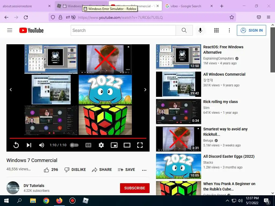Image resolution: width=275 pixels, height=206 pixels.
Task: Open the All Discord Easter Eggs (2022) video
Action: point(229,156)
